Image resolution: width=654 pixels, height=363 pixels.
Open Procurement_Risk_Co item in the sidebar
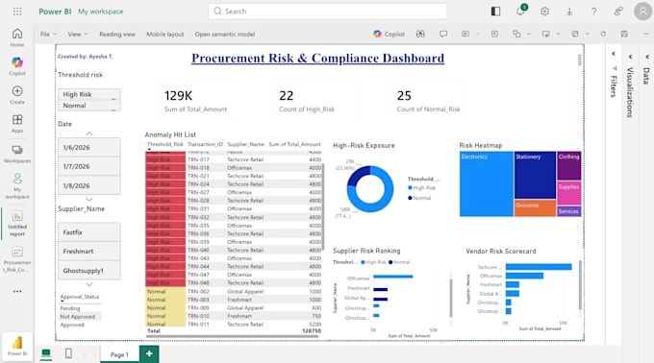(x=17, y=259)
